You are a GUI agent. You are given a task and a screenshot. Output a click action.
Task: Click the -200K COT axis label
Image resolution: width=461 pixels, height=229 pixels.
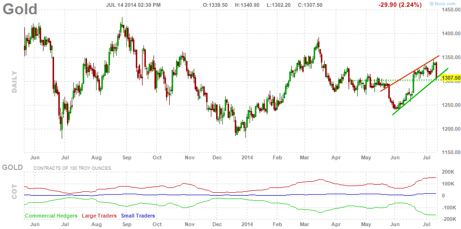(x=449, y=219)
